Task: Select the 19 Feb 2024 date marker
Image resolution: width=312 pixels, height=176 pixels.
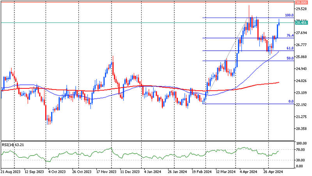Action: pyautogui.click(x=202, y=172)
